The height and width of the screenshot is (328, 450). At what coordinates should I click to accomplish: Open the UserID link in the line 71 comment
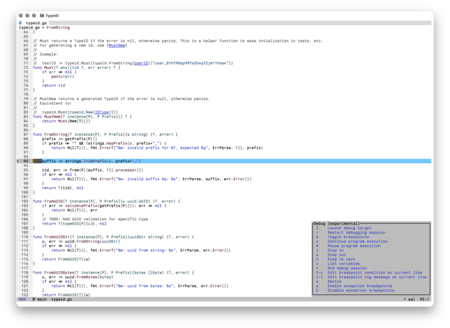(x=141, y=63)
